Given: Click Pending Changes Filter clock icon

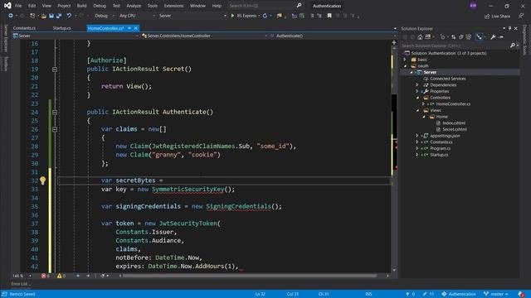Looking at the screenshot, I should (442, 36).
